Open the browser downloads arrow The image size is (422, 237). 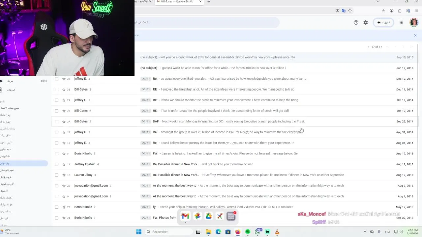pos(383,11)
